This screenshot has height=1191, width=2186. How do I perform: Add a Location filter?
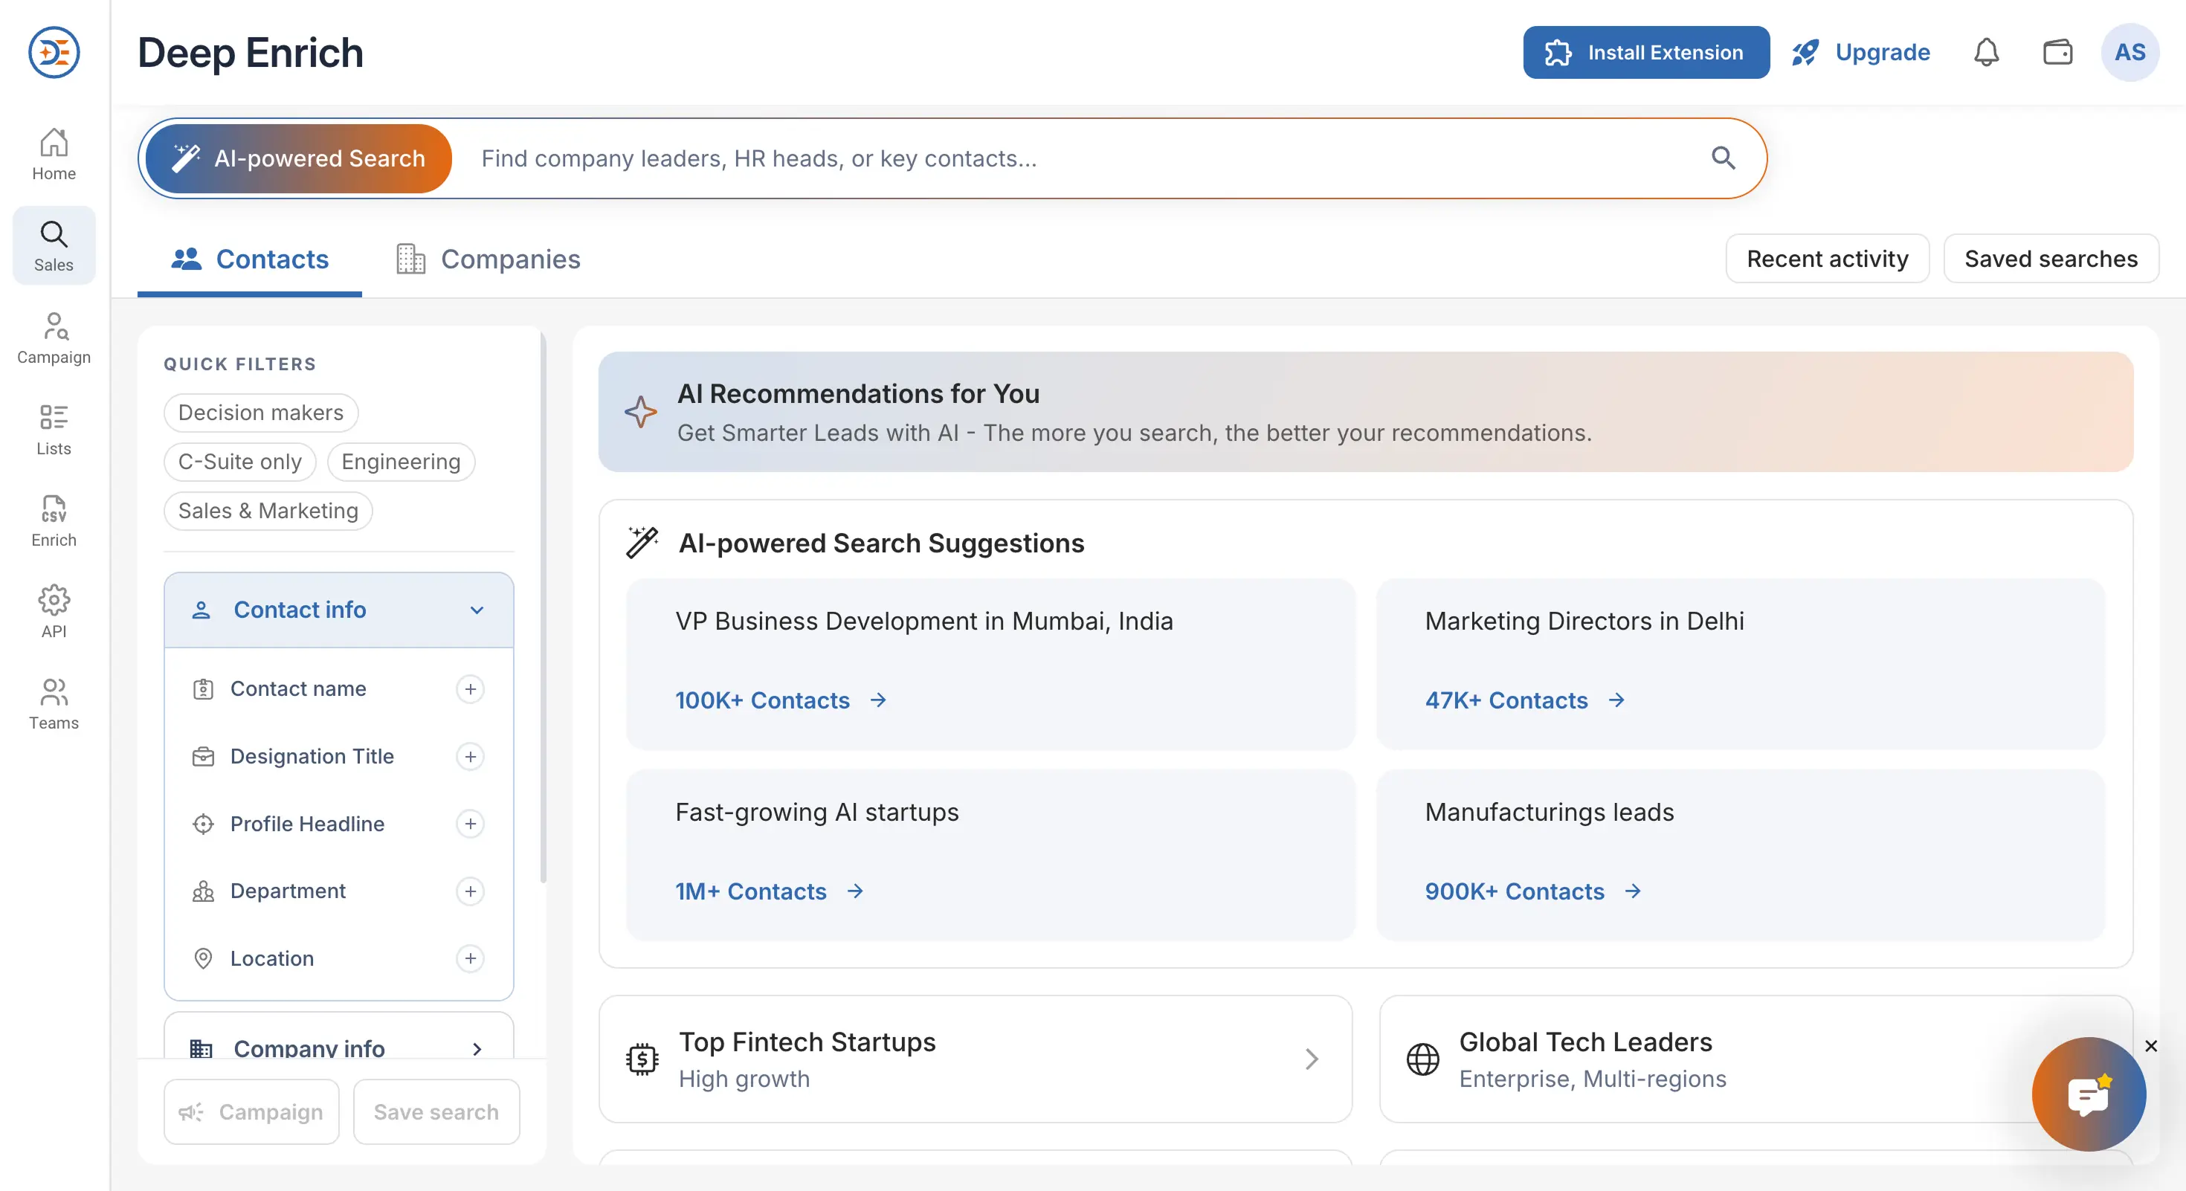pos(470,958)
